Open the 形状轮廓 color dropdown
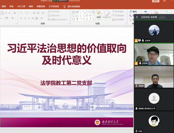Viewport: 174px width, 133px height. point(119,15)
